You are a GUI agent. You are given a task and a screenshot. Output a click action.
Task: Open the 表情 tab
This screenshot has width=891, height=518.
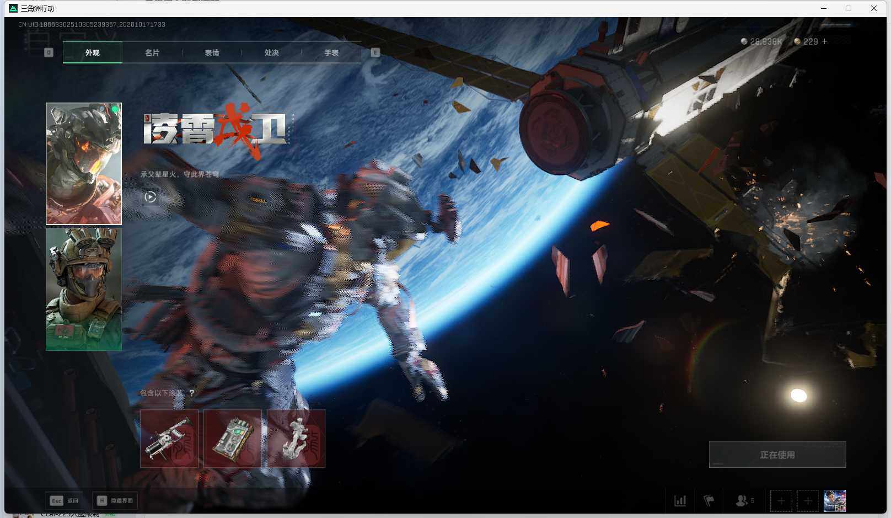click(x=212, y=53)
